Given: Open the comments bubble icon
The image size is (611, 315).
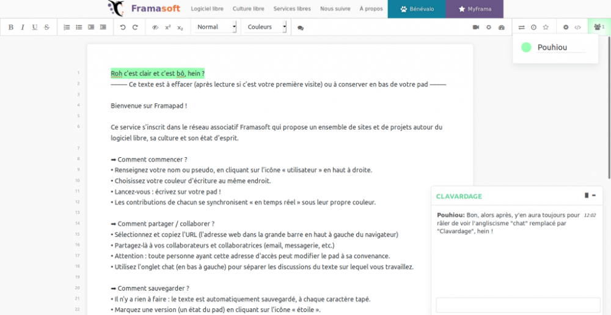Looking at the screenshot, I should coord(301,28).
